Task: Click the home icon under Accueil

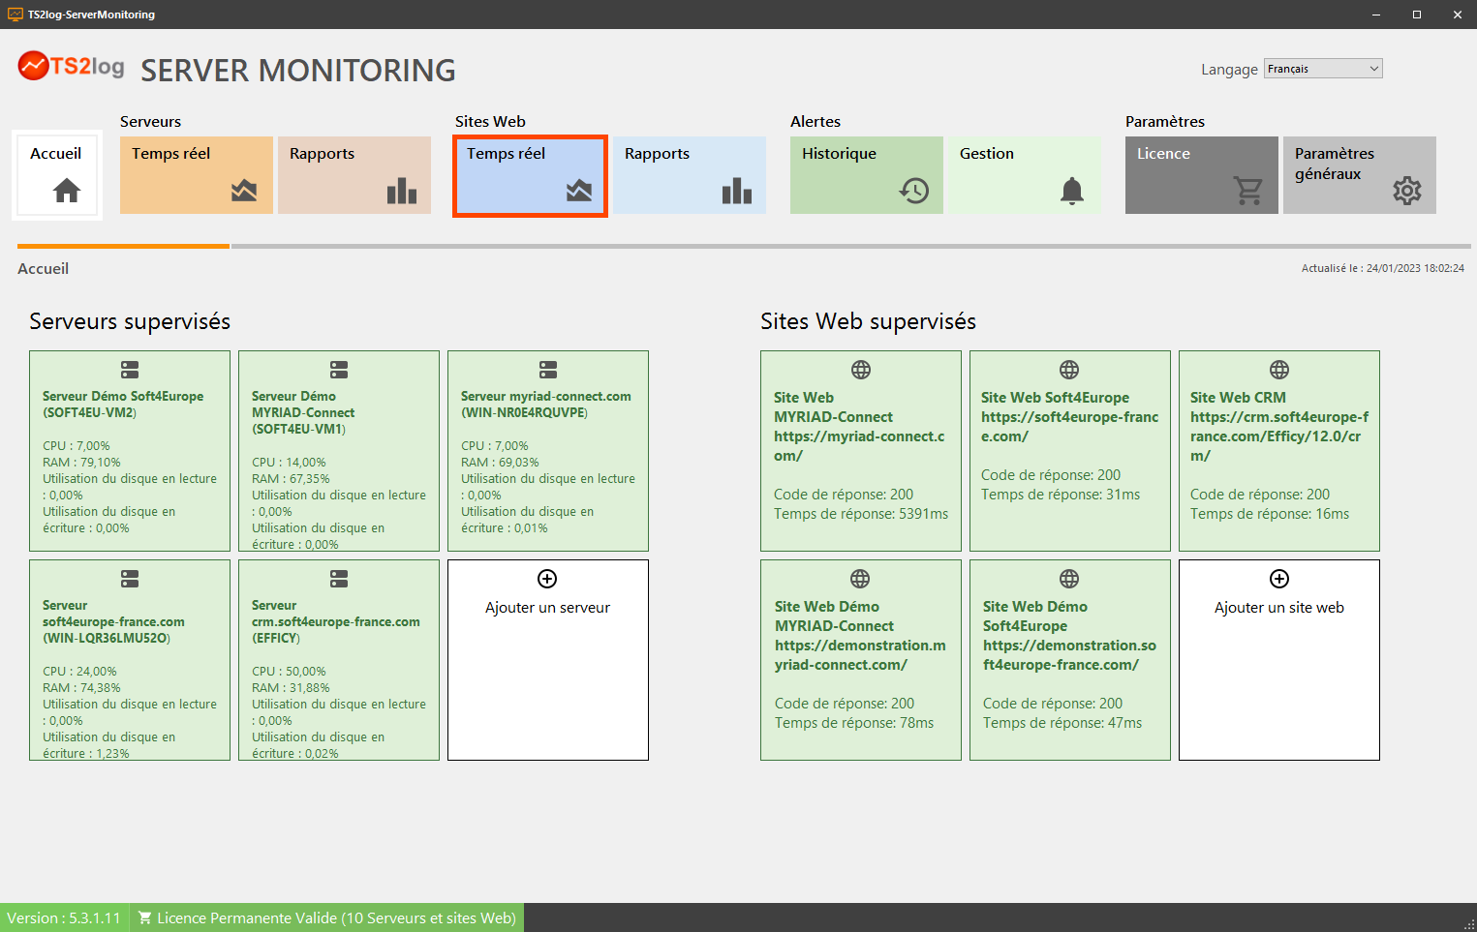Action: 67,191
